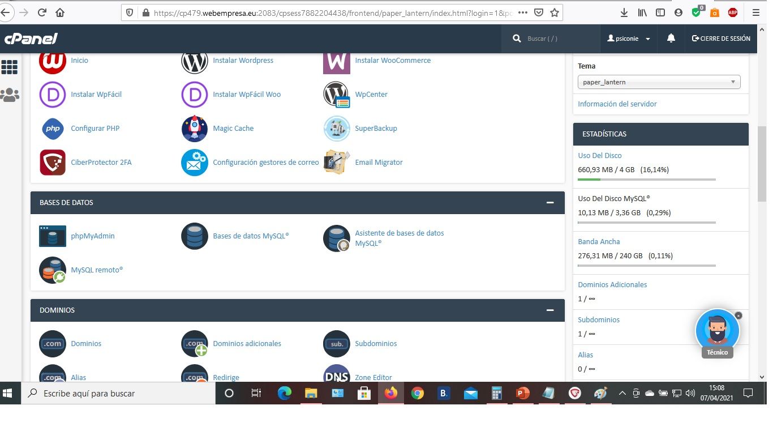Open File Explorer from the taskbar
This screenshot has height=435, width=773.
click(311, 393)
